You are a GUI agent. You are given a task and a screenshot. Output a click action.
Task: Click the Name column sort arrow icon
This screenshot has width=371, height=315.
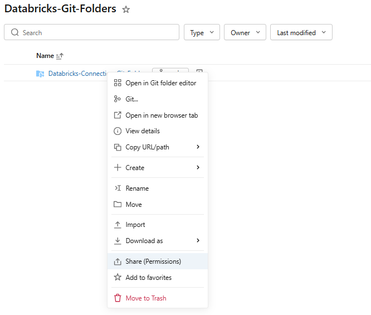(60, 56)
